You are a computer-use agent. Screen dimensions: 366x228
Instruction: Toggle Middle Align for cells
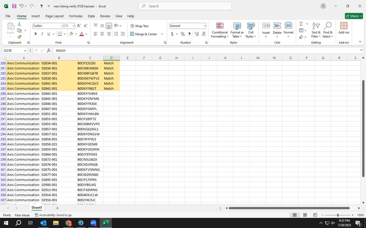[x=102, y=26]
